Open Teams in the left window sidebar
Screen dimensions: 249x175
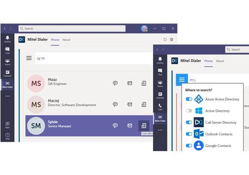(7, 62)
